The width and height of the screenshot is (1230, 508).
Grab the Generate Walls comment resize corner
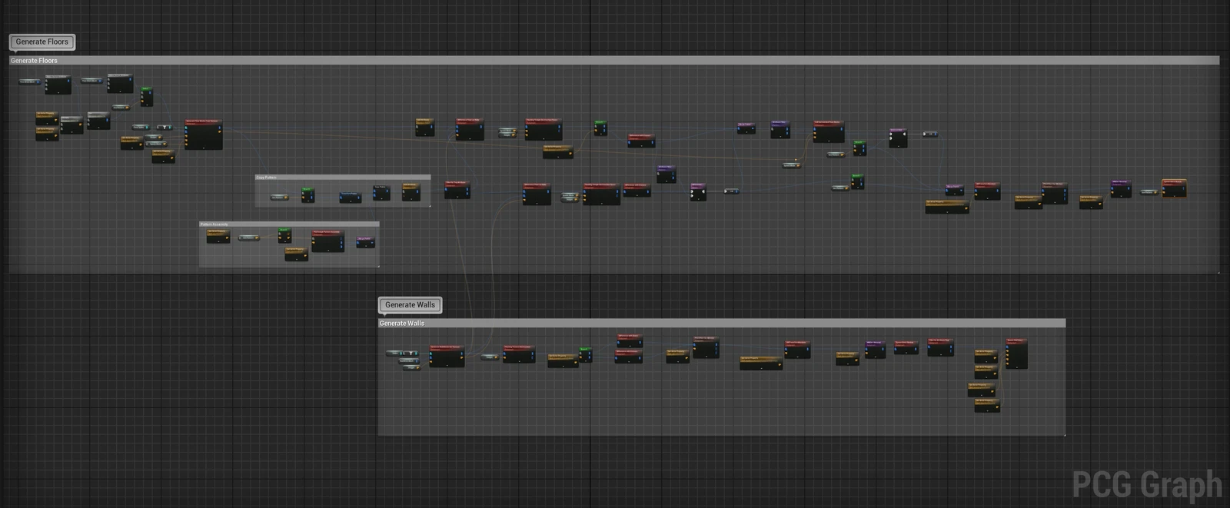pyautogui.click(x=1064, y=434)
